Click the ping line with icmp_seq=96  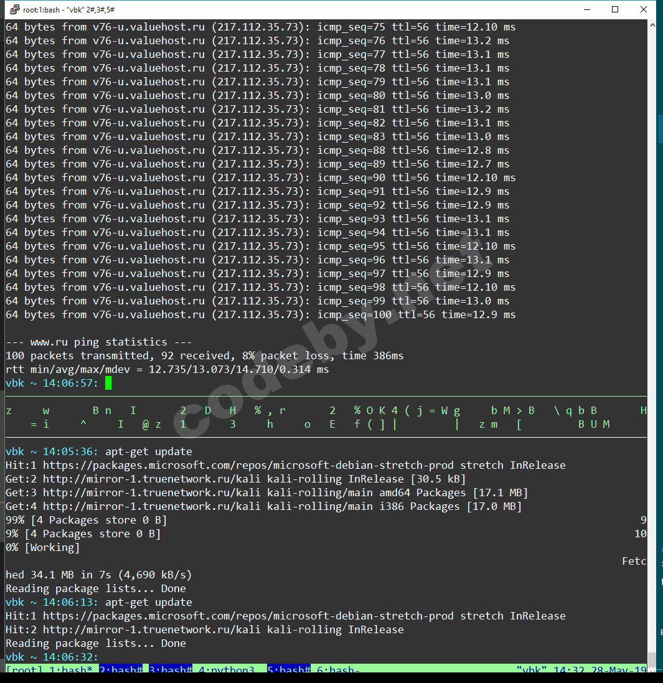[258, 260]
